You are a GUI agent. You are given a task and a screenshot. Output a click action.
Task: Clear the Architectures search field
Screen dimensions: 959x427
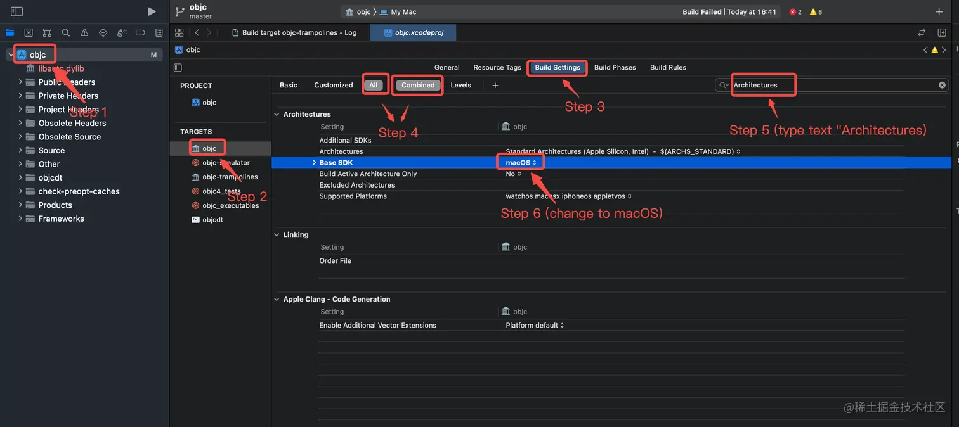coord(942,85)
